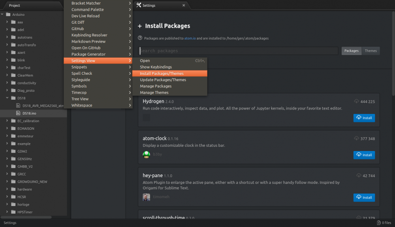Click the Settings status bar label
The height and width of the screenshot is (227, 395).
(10, 223)
